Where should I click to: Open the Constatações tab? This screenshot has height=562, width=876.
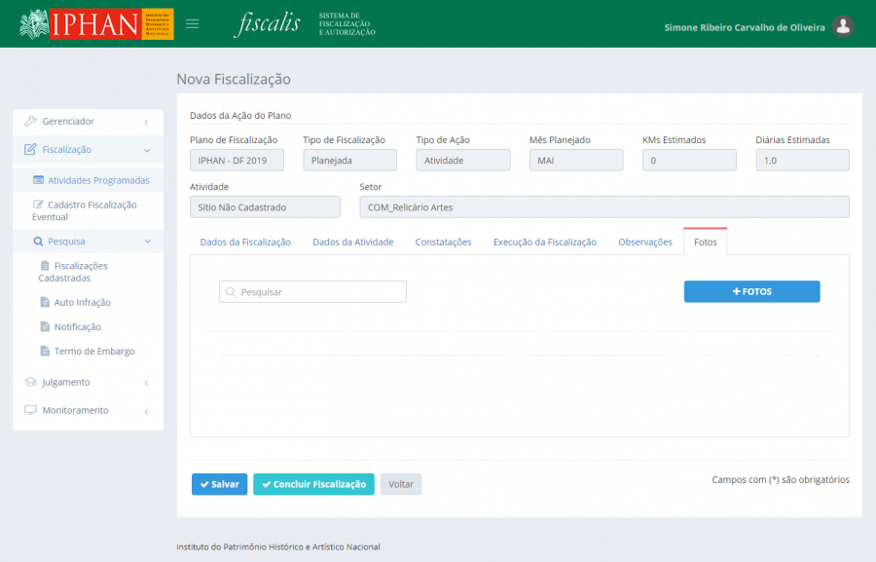point(443,242)
